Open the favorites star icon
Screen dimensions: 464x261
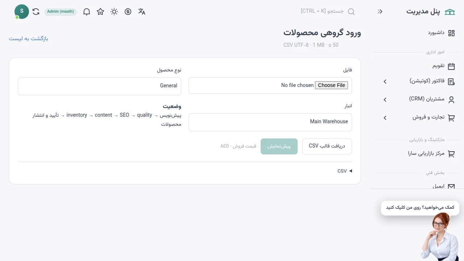point(100,12)
